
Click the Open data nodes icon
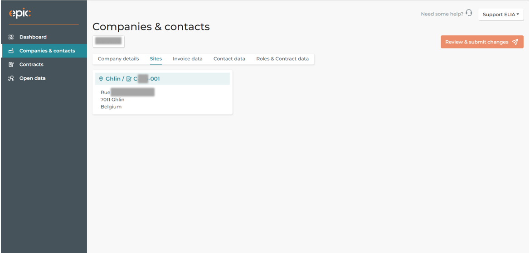pos(11,78)
